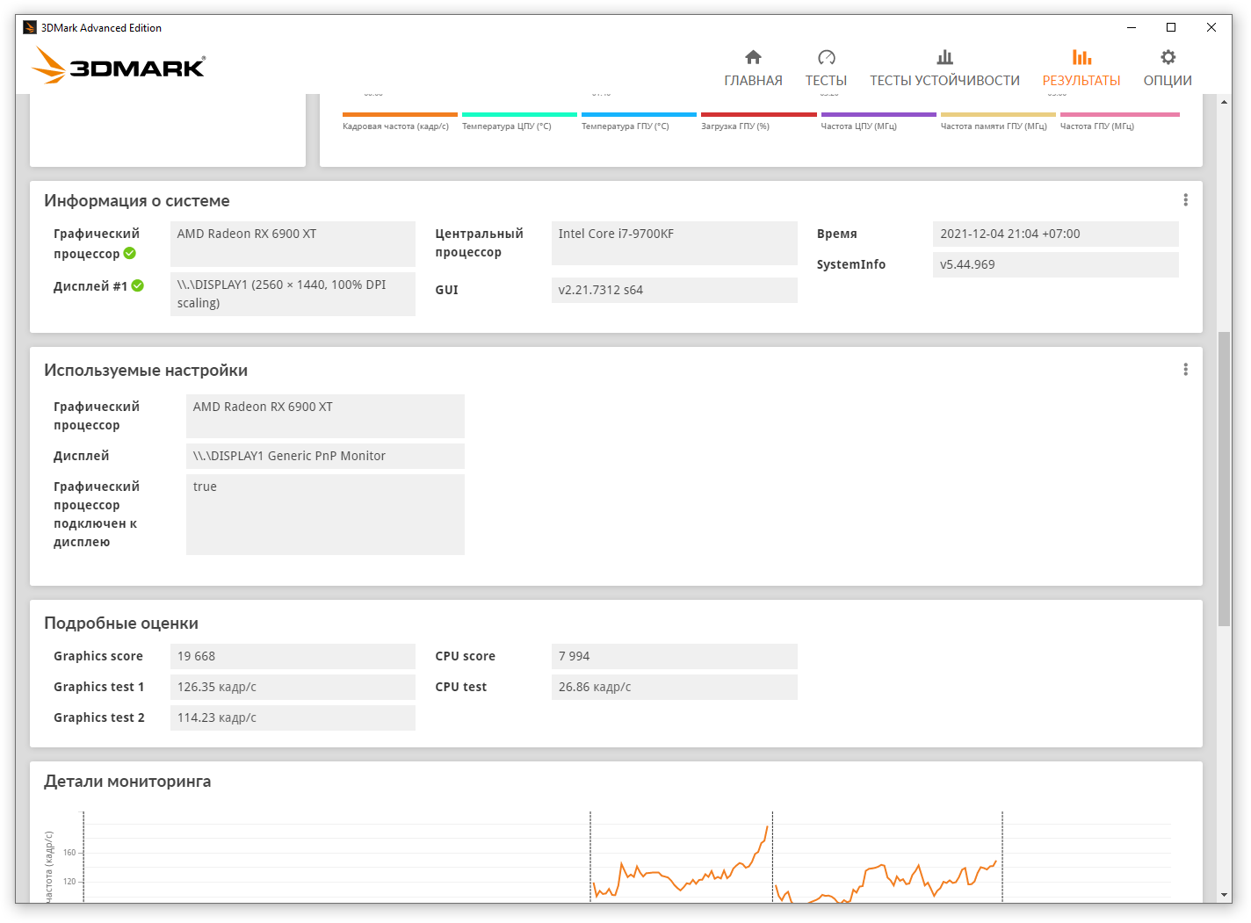Click green checkmark next to Графический процессор

(x=130, y=254)
